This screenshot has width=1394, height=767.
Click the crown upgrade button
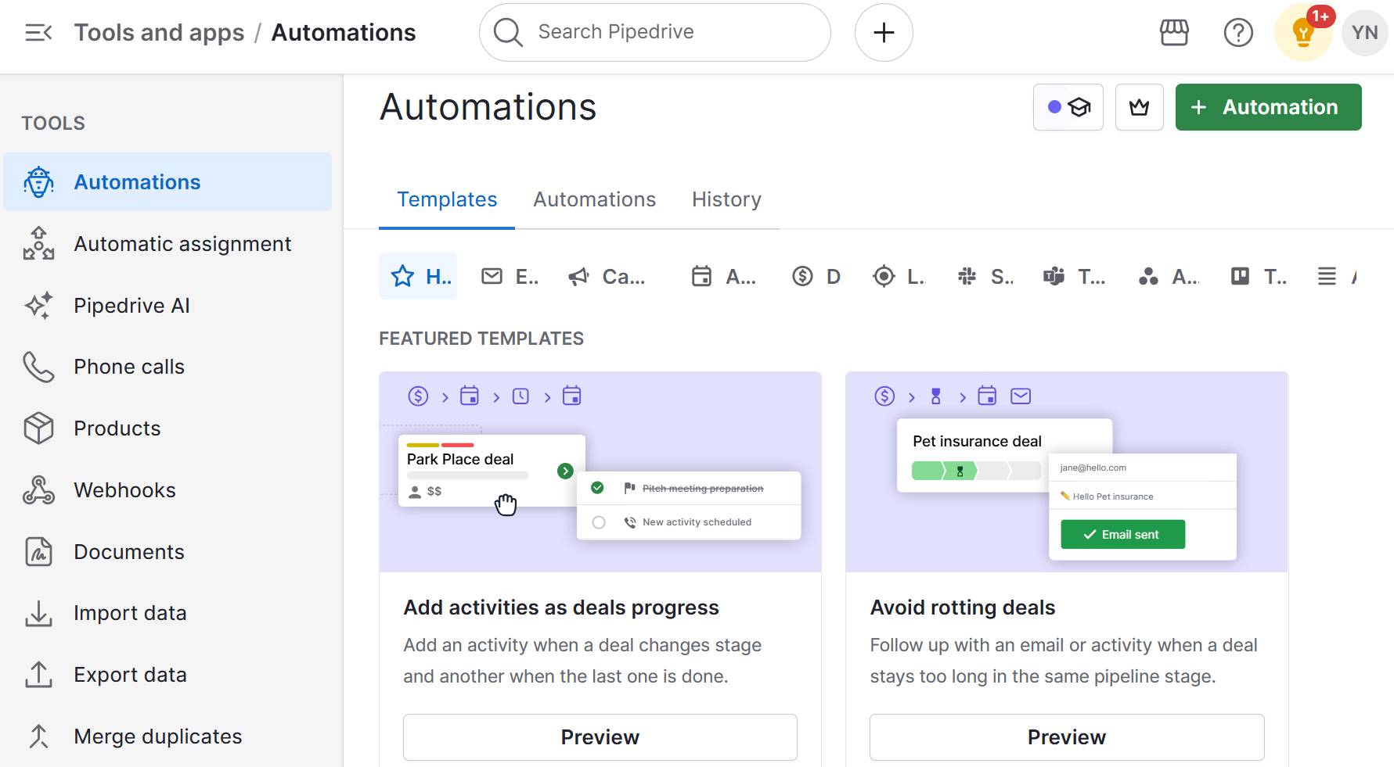(1139, 107)
